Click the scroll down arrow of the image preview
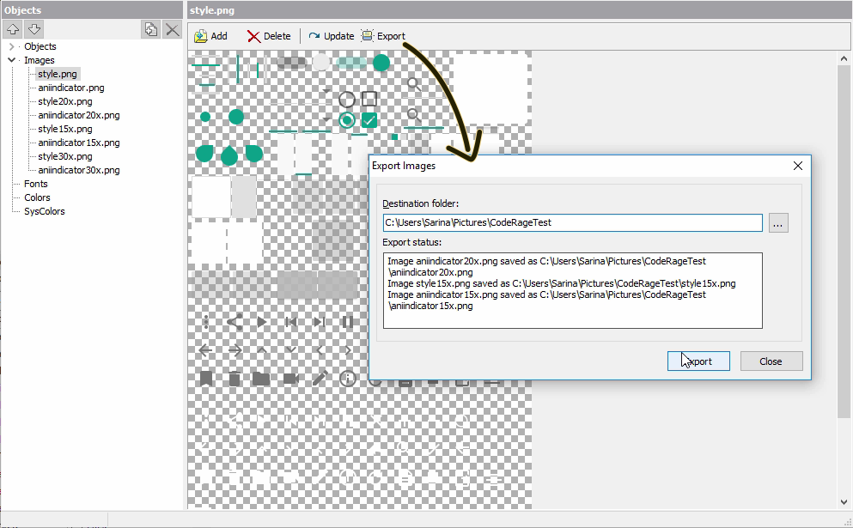 [844, 502]
